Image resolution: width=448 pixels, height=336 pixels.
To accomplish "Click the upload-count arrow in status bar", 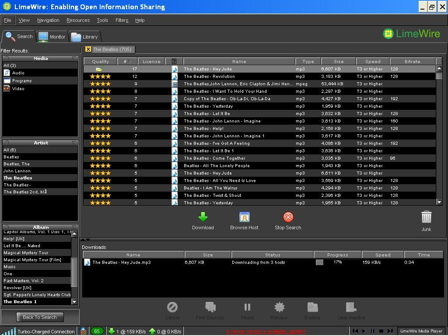I will pyautogui.click(x=152, y=331).
